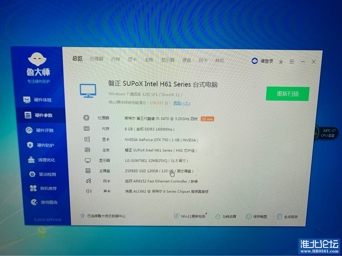Viewport: 342px width, 256px height.
Task: Click the desktop computer monitor icon
Action: (x=88, y=91)
